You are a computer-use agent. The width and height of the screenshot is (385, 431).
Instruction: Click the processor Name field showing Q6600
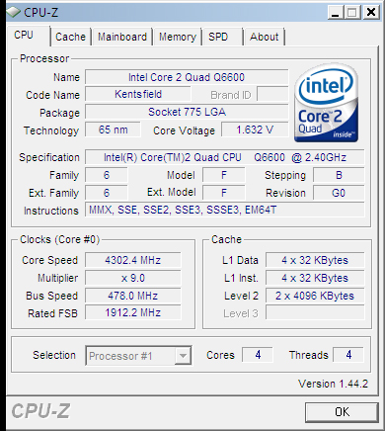point(187,77)
